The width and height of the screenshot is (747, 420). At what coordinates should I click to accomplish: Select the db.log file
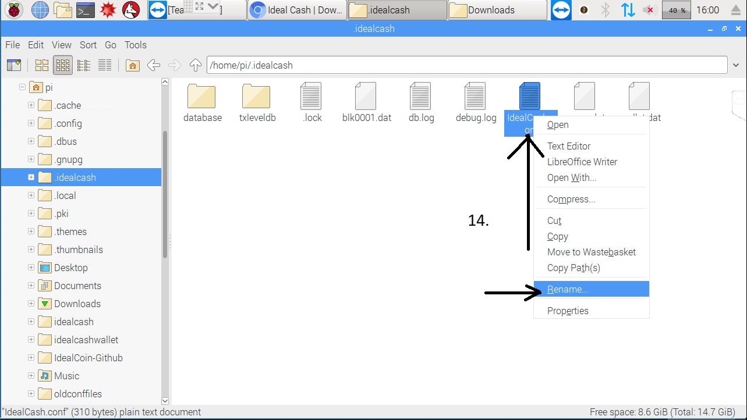[421, 104]
